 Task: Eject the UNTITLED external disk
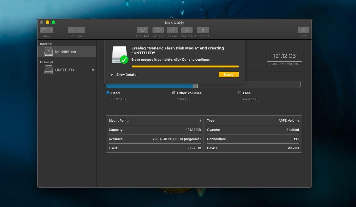(93, 70)
